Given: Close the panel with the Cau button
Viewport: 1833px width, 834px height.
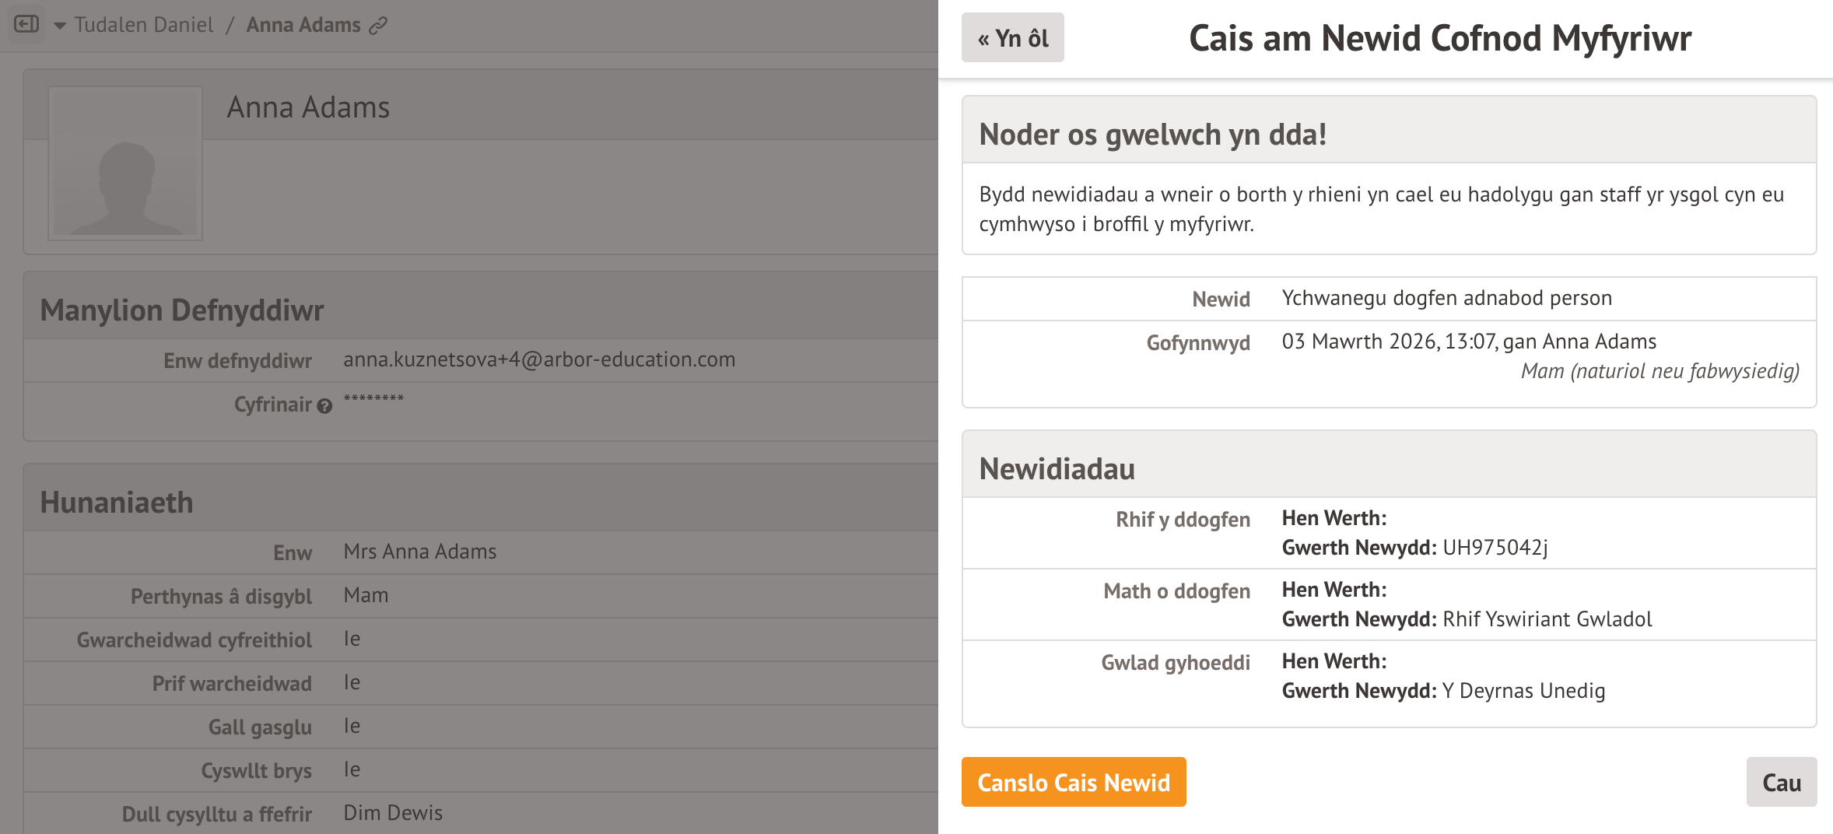Looking at the screenshot, I should pyautogui.click(x=1781, y=782).
